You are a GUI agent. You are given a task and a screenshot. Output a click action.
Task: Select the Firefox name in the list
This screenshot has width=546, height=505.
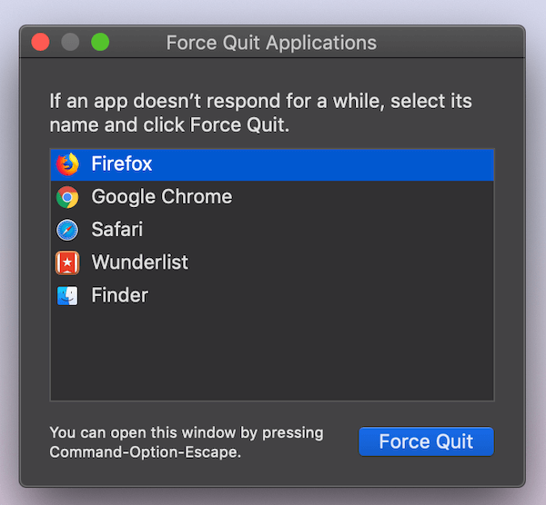point(122,163)
